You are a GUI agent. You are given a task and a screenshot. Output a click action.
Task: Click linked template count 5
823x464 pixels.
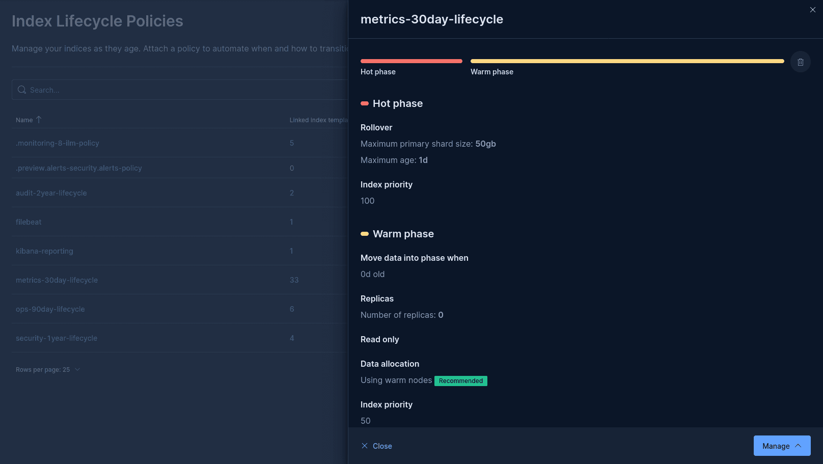(x=292, y=143)
